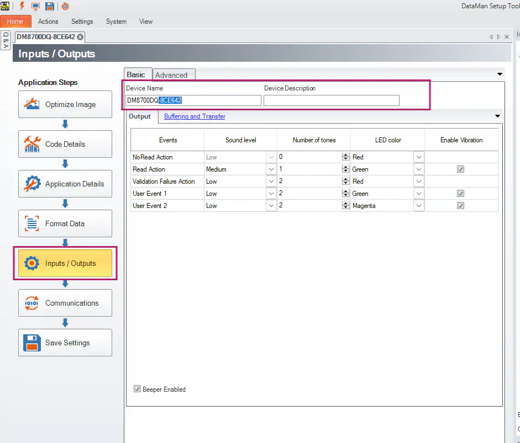The image size is (520, 443).
Task: Open the Sound level dropdown for Read Action
Action: (x=271, y=169)
